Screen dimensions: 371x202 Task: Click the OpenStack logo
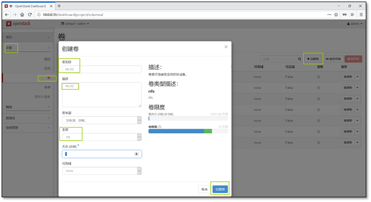(x=18, y=23)
